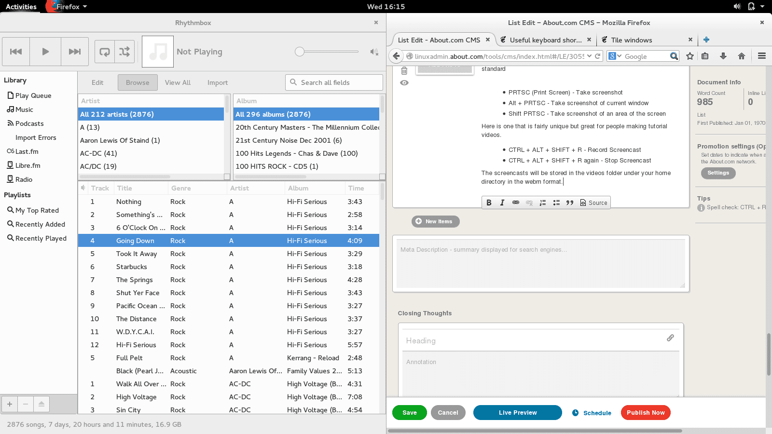Insert link in CMS editor toolbar

coord(515,203)
